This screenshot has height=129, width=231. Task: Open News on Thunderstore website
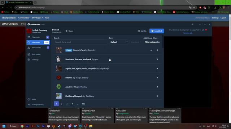[47, 18]
